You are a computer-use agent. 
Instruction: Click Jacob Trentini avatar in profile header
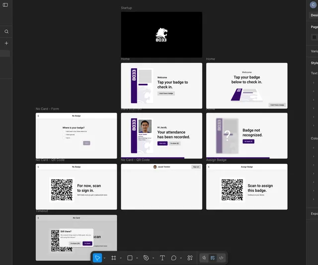coord(155,167)
